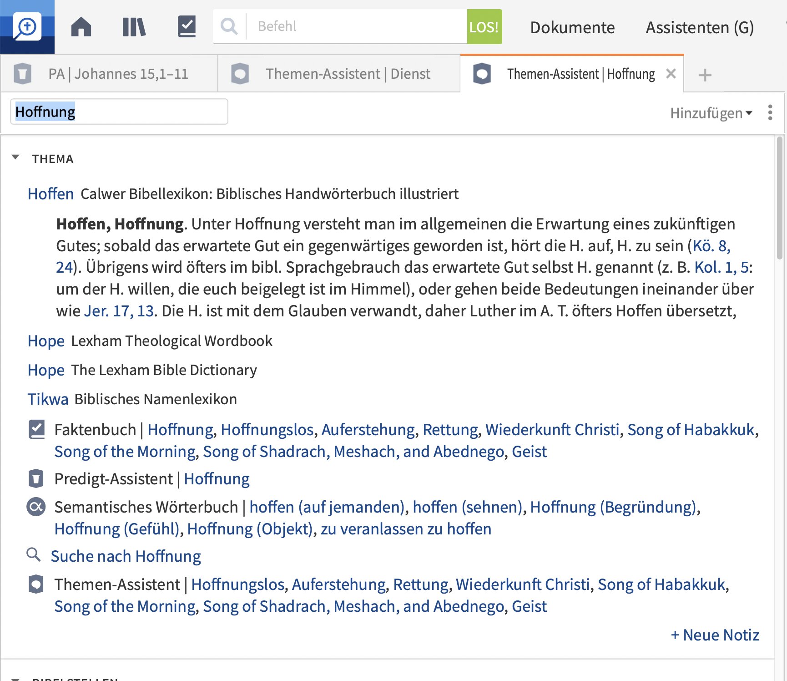Screen dimensions: 787x681
Task: Open Themen-Assistent link Song of Habakkuk
Action: click(661, 584)
